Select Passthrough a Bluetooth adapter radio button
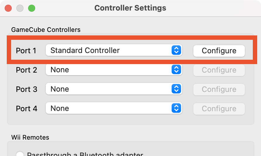Image resolution: width=261 pixels, height=156 pixels. pos(20,154)
